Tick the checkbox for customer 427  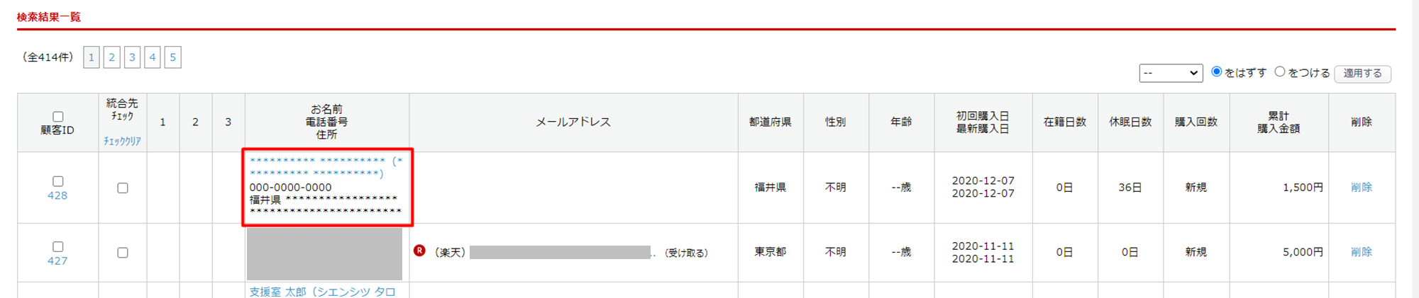[58, 246]
